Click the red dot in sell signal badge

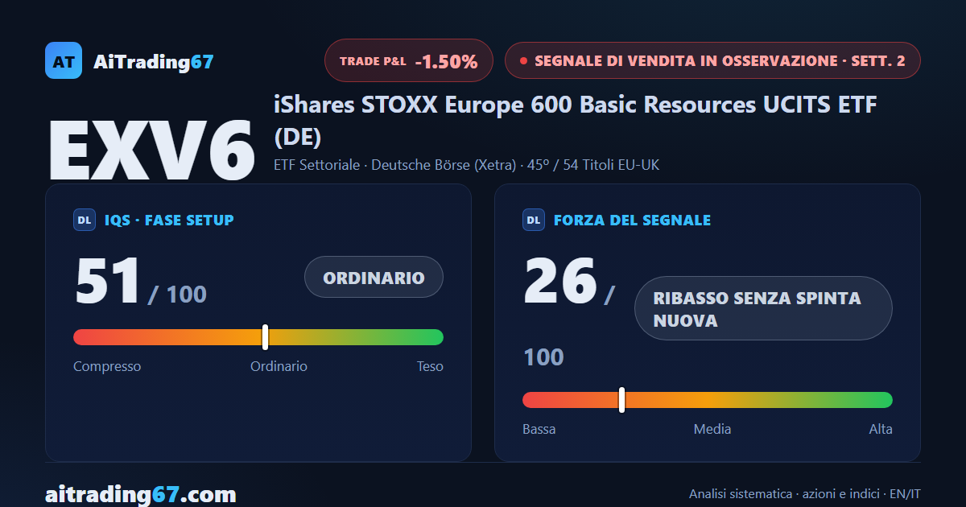click(524, 60)
